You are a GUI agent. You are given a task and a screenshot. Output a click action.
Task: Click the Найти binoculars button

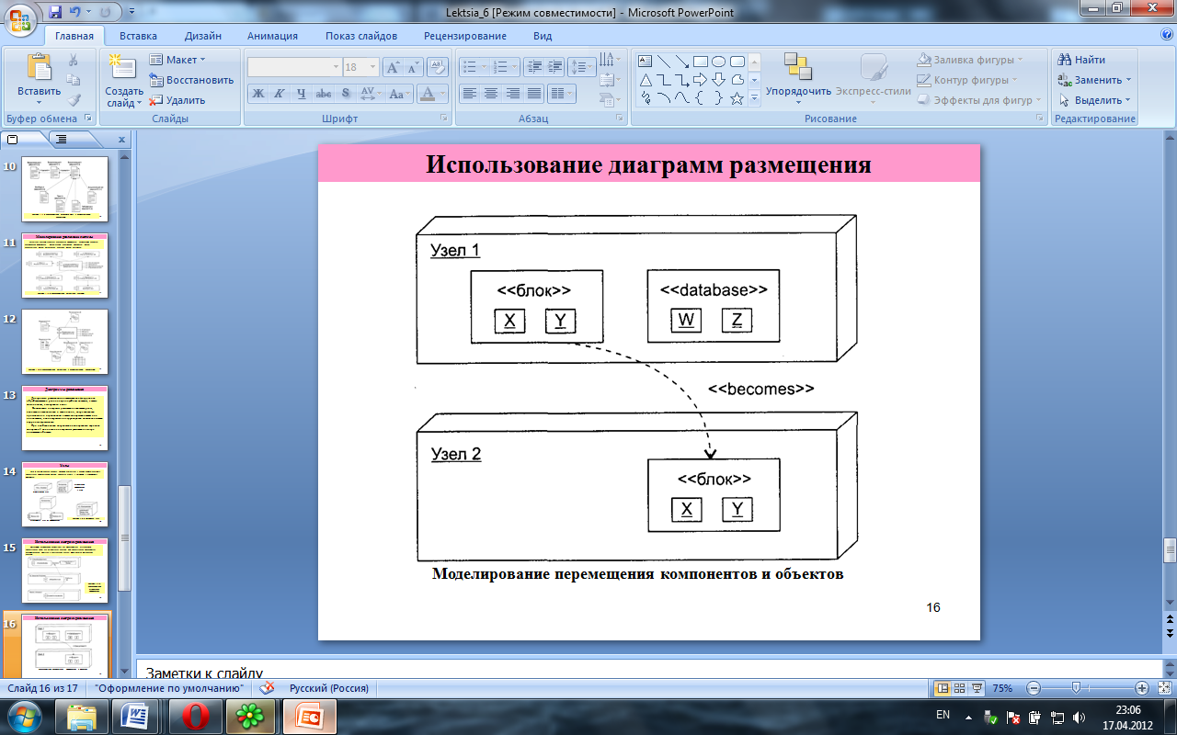pyautogui.click(x=1082, y=60)
